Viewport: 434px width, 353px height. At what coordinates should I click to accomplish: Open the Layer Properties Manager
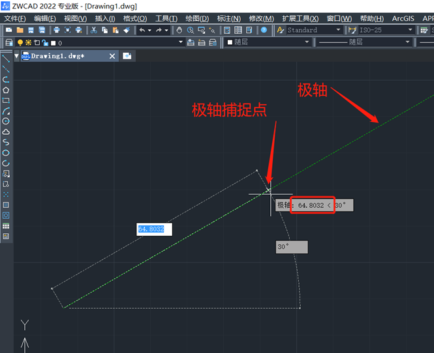pos(9,42)
